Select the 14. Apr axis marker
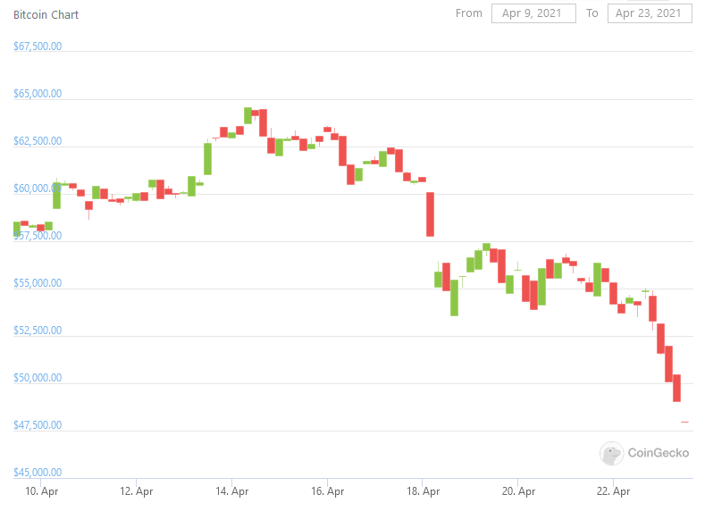Screen dimensions: 713x511 tap(231, 491)
